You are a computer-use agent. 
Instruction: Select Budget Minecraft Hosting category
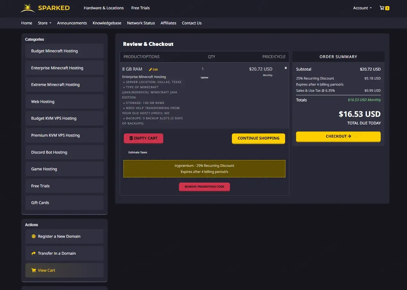coord(64,51)
